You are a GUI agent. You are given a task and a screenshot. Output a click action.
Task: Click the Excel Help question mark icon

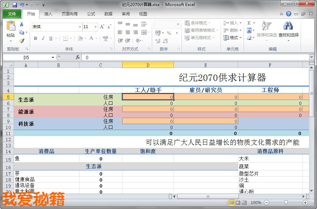289,14
